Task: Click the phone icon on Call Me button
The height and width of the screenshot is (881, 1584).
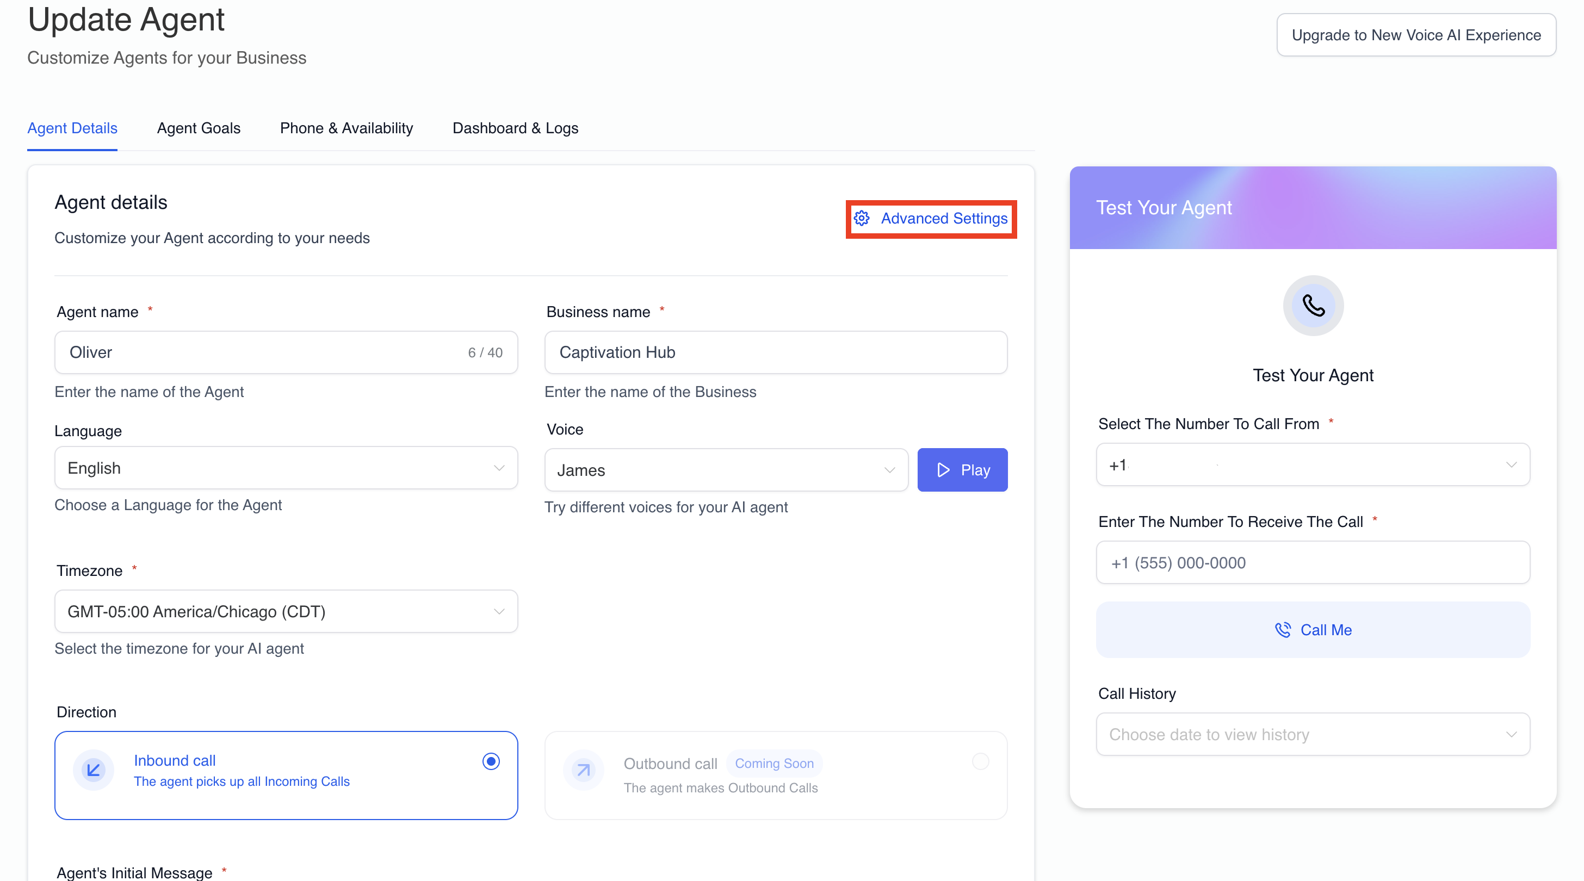Action: click(x=1283, y=630)
